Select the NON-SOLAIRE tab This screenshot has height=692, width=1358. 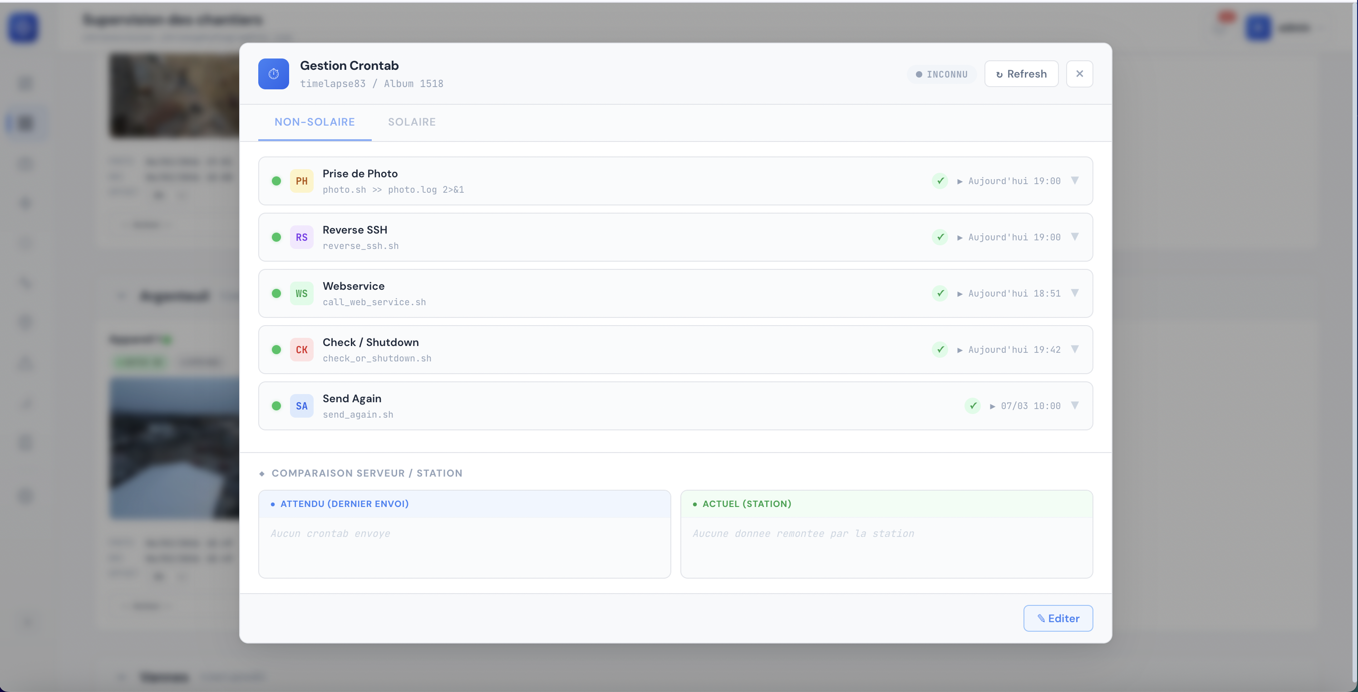[x=314, y=122]
